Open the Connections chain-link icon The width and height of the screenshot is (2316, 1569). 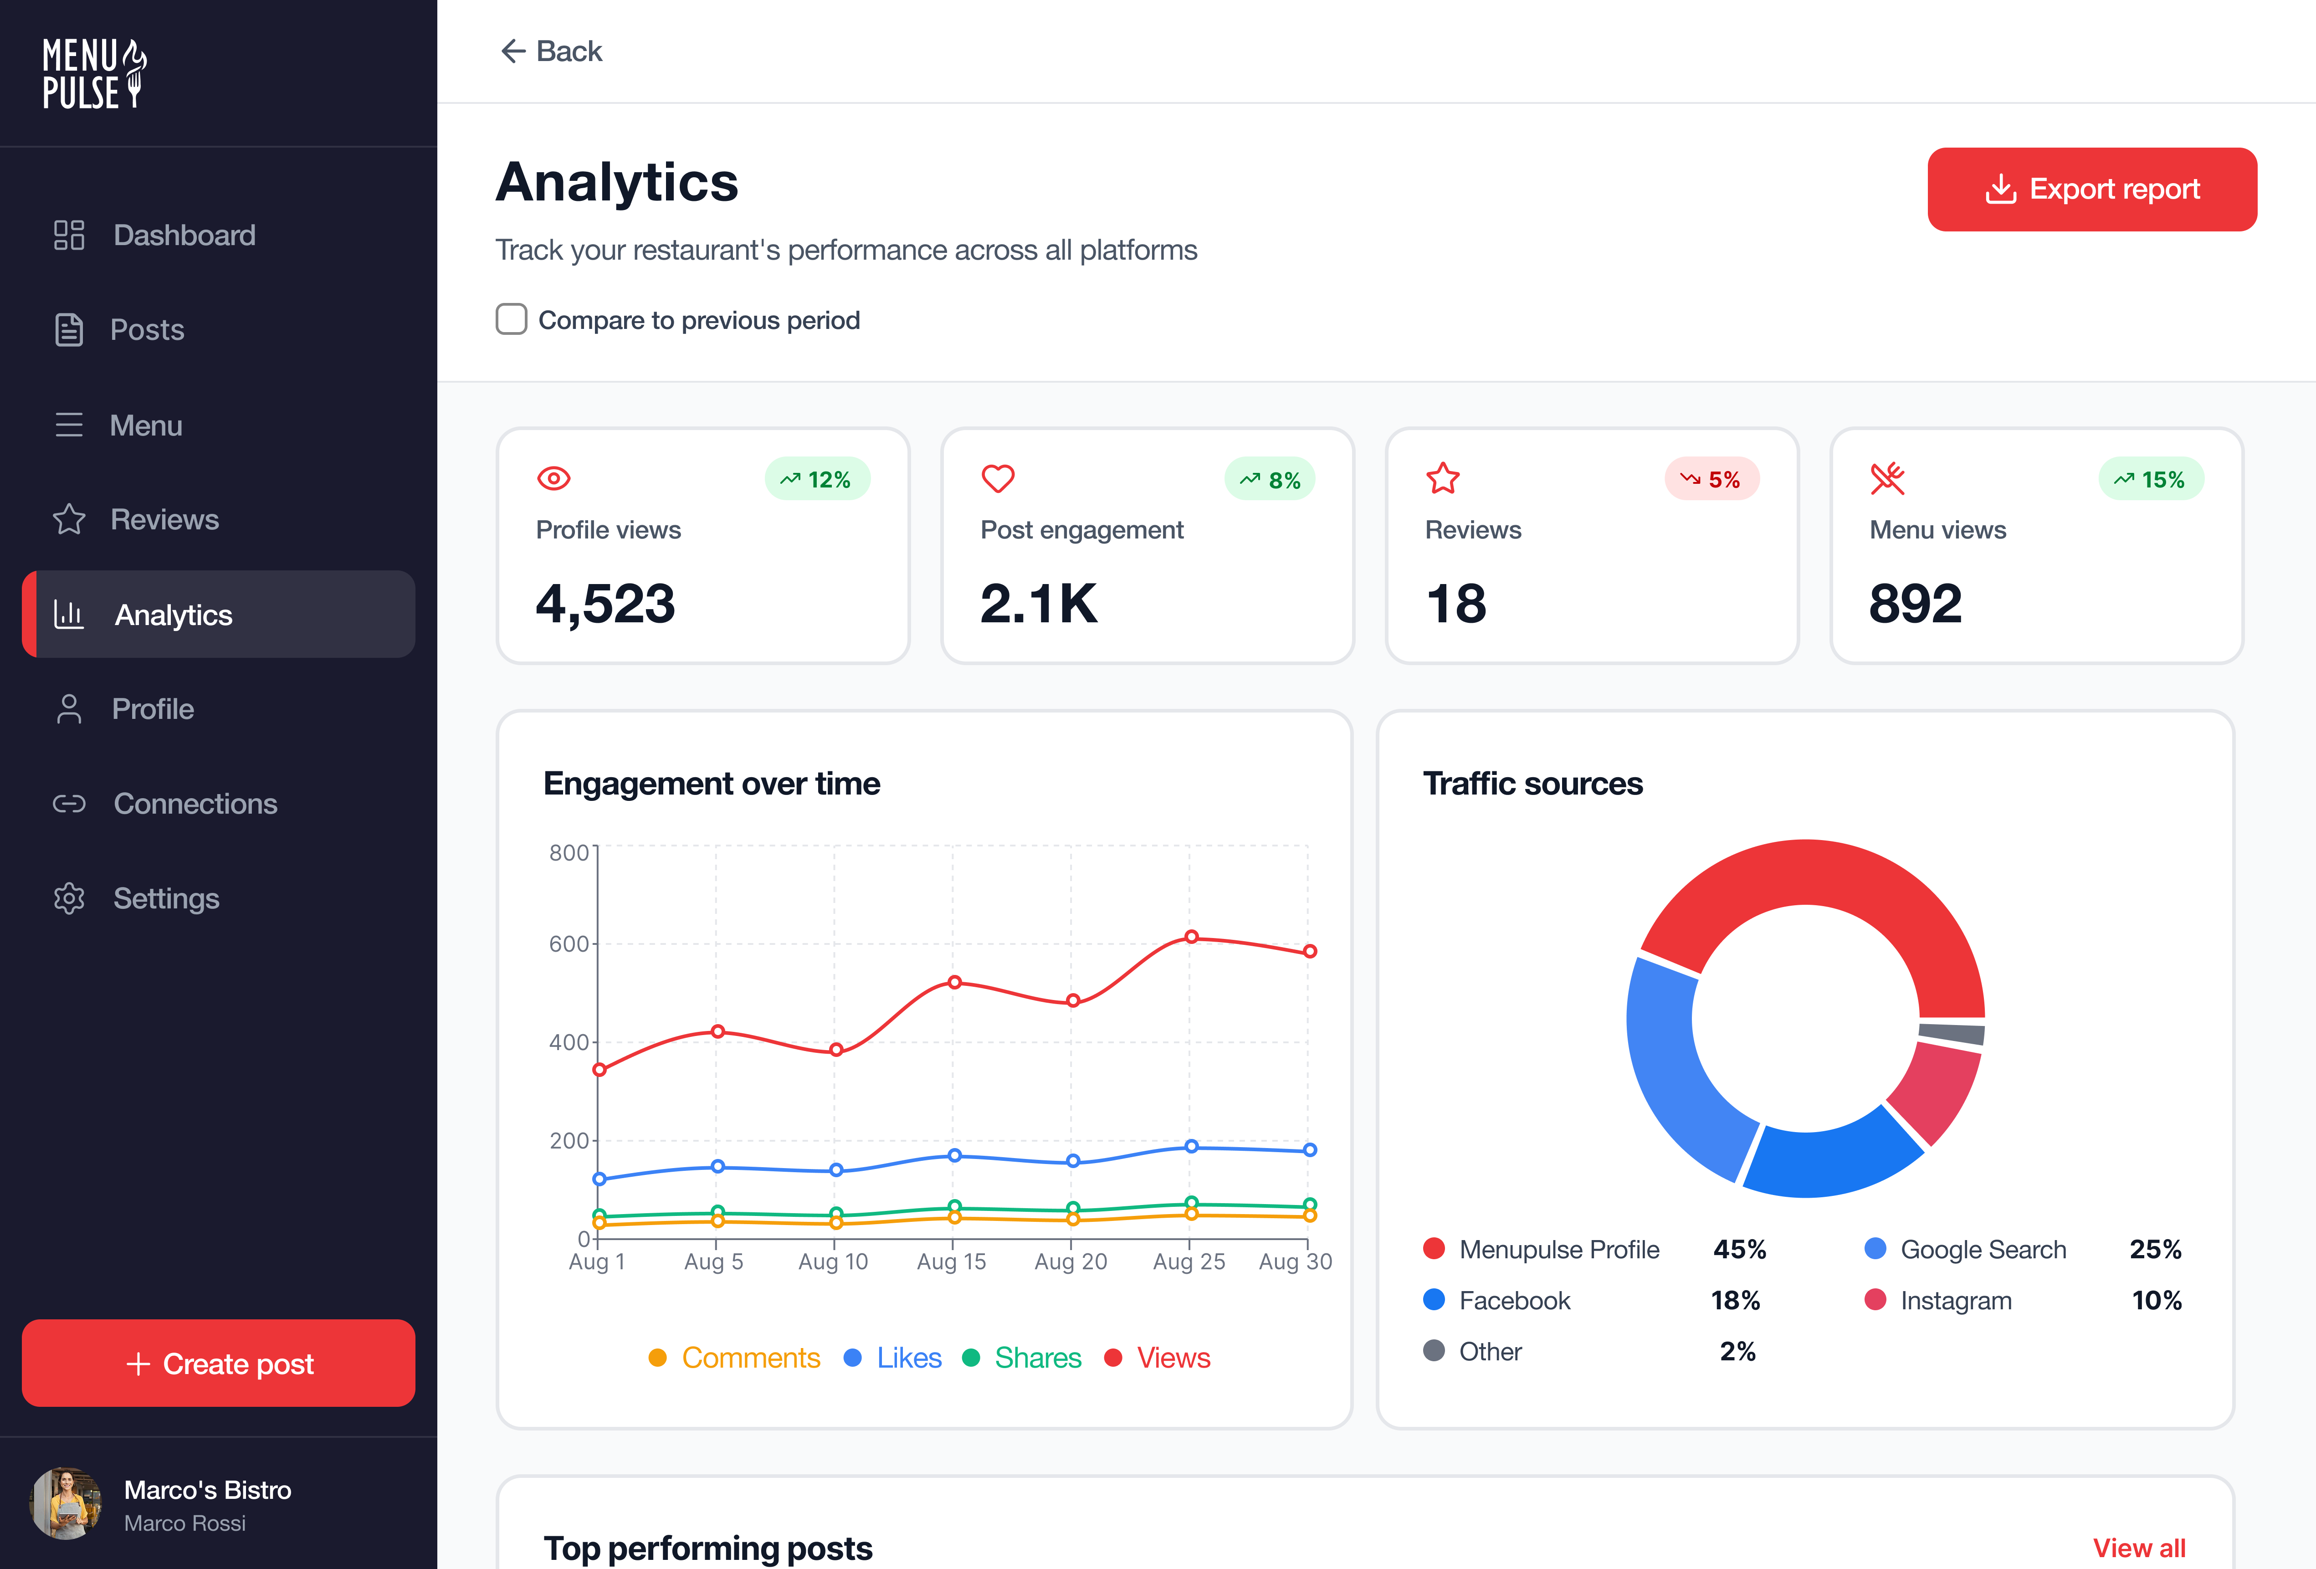69,804
